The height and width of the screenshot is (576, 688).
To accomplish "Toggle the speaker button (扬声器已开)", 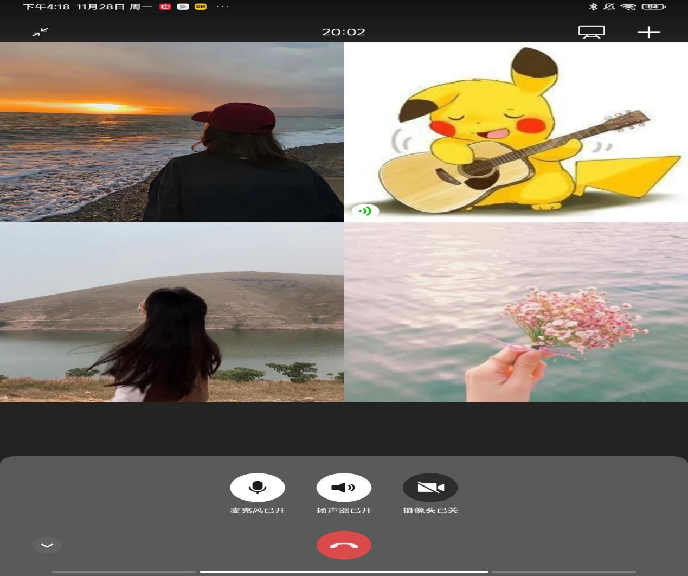I will (x=344, y=487).
